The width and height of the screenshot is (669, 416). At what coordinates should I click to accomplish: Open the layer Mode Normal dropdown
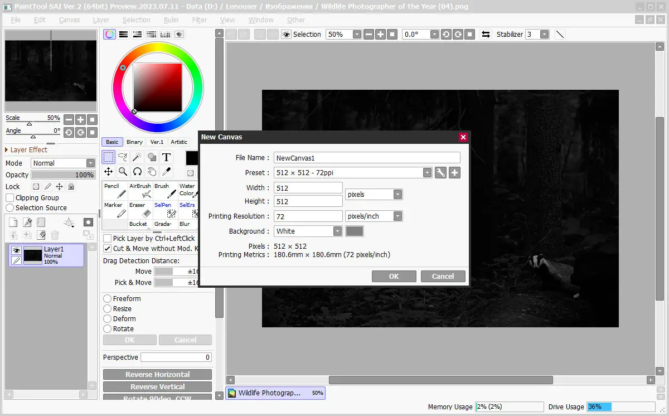(90, 163)
